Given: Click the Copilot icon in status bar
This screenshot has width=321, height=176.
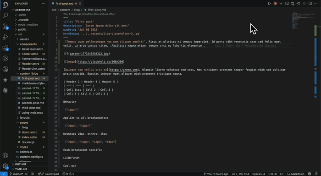Looking at the screenshot, I should point(310,174).
